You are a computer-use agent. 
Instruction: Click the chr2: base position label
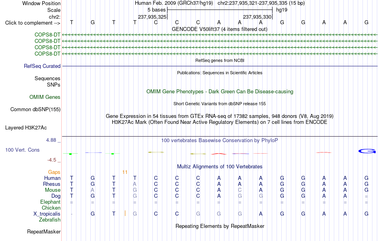click(x=55, y=17)
